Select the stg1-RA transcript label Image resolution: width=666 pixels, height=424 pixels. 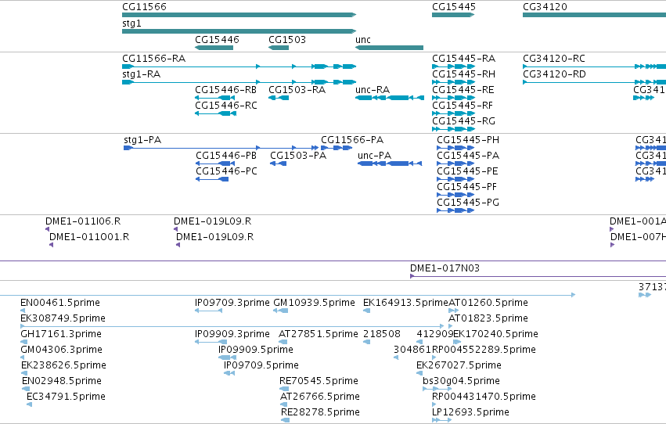point(142,74)
